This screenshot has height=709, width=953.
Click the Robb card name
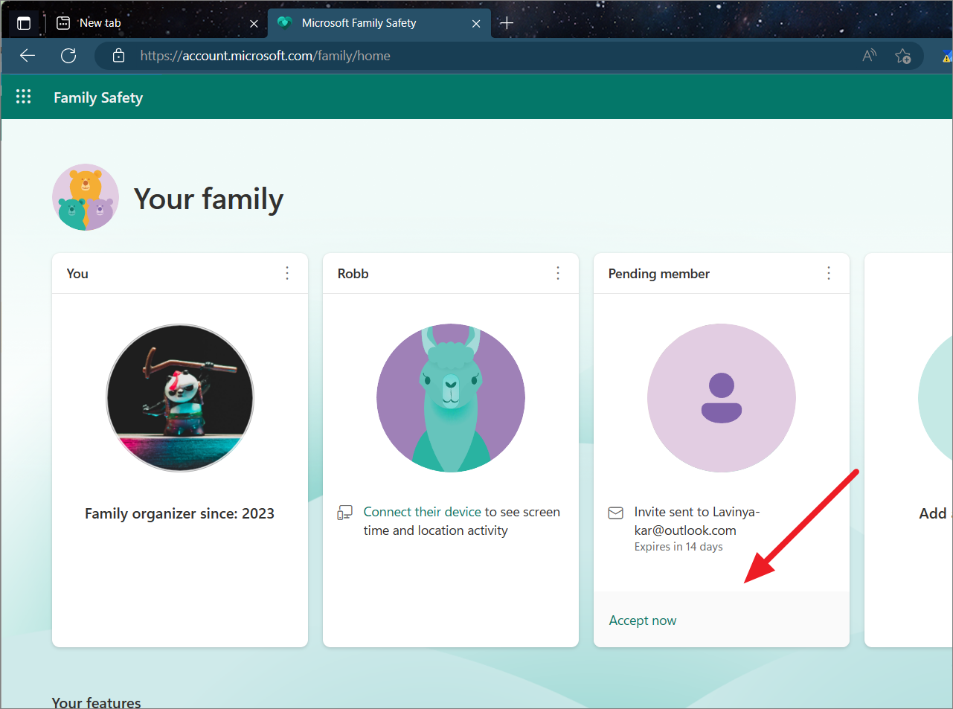click(353, 274)
